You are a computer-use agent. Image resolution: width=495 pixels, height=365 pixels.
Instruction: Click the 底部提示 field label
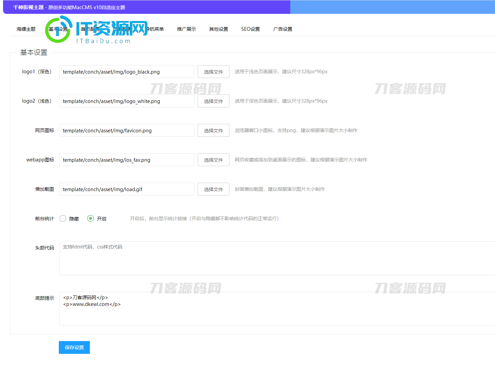(45, 298)
